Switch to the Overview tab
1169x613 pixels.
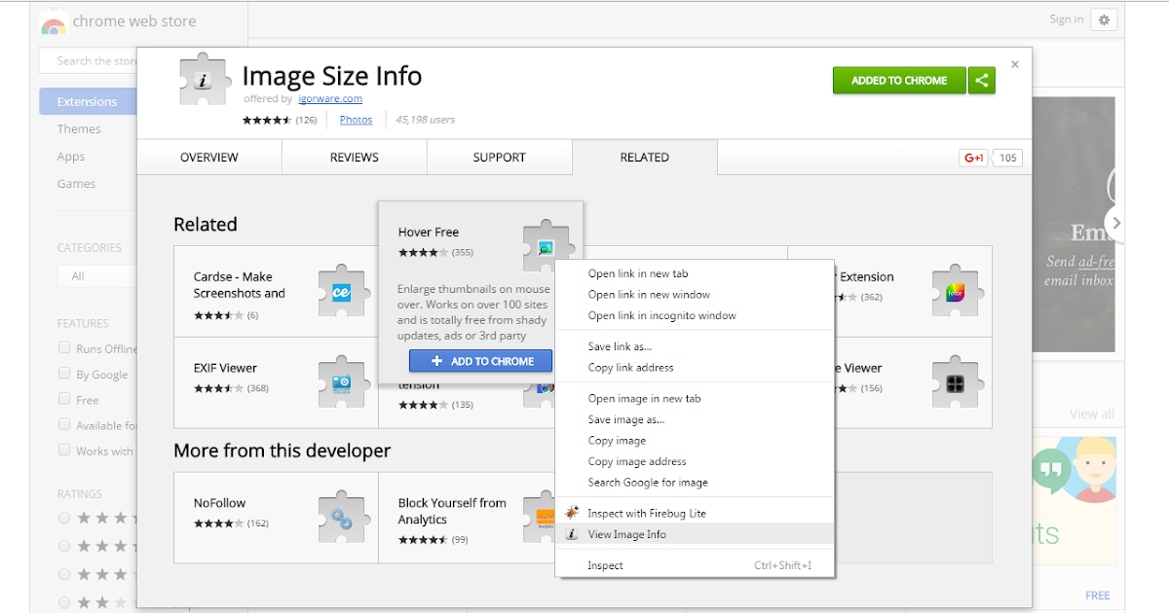(x=209, y=158)
